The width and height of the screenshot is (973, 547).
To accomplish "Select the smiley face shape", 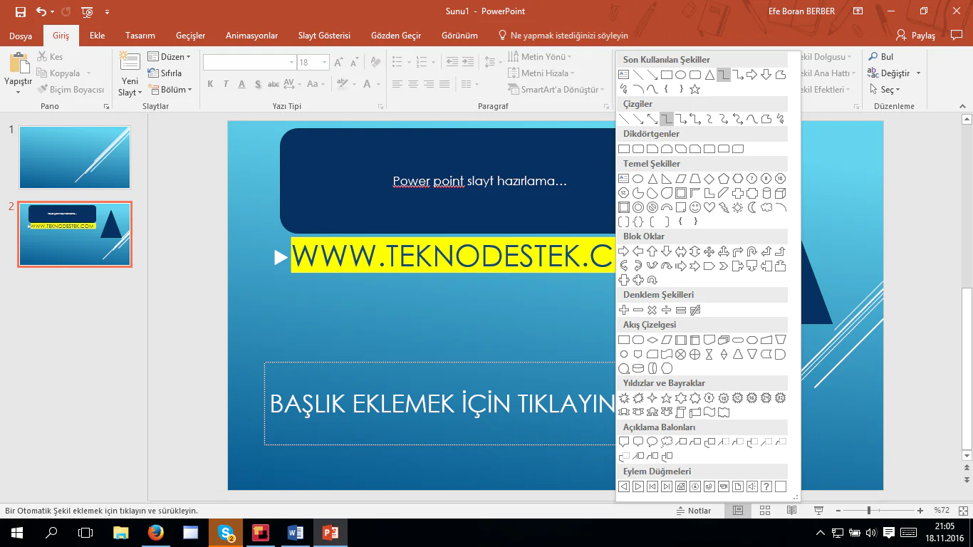I will pos(694,207).
